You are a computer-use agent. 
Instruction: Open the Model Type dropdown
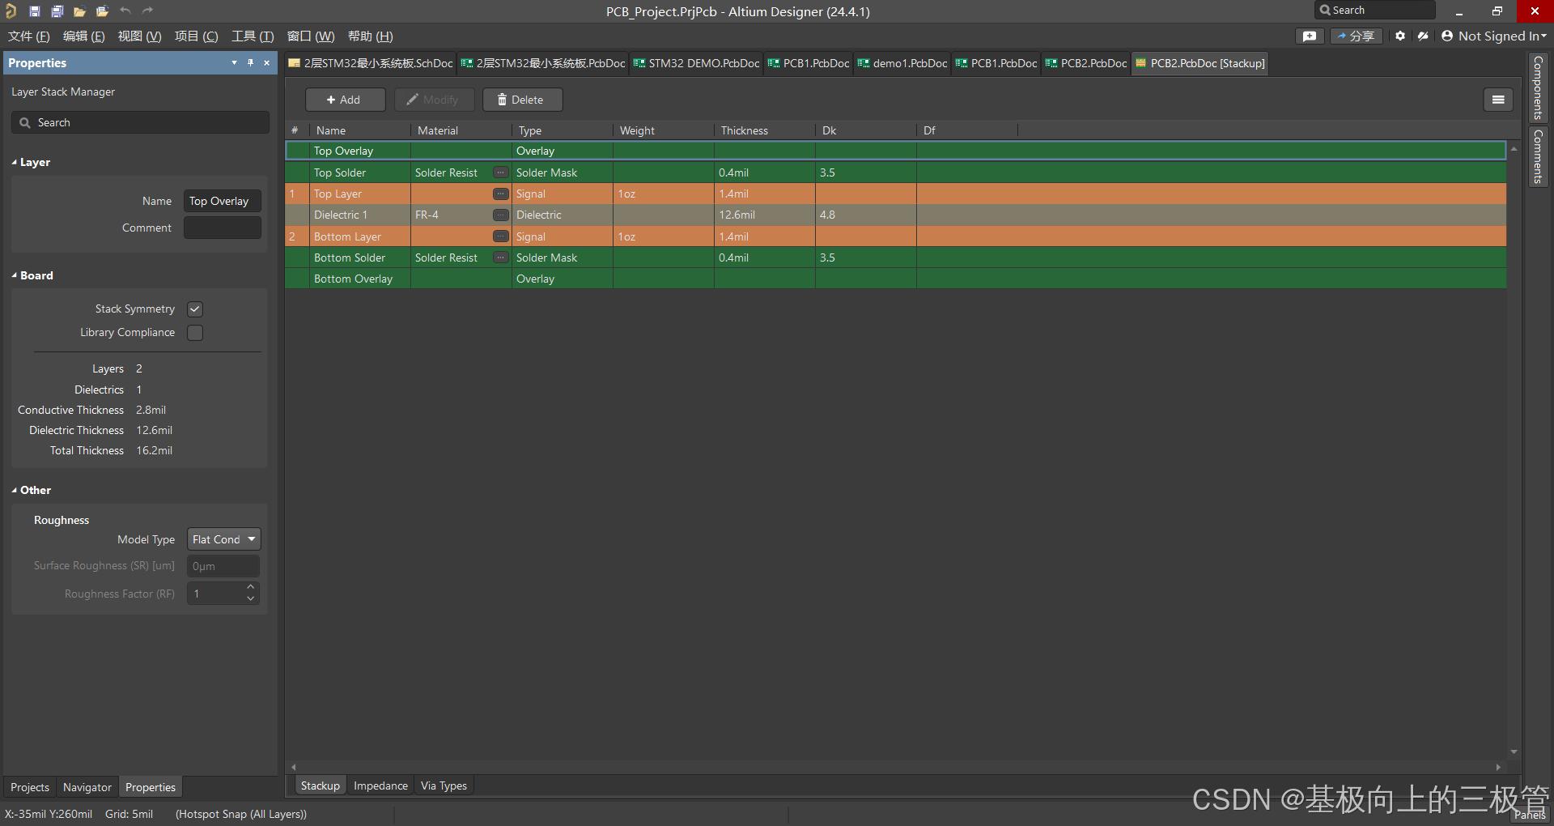click(224, 539)
